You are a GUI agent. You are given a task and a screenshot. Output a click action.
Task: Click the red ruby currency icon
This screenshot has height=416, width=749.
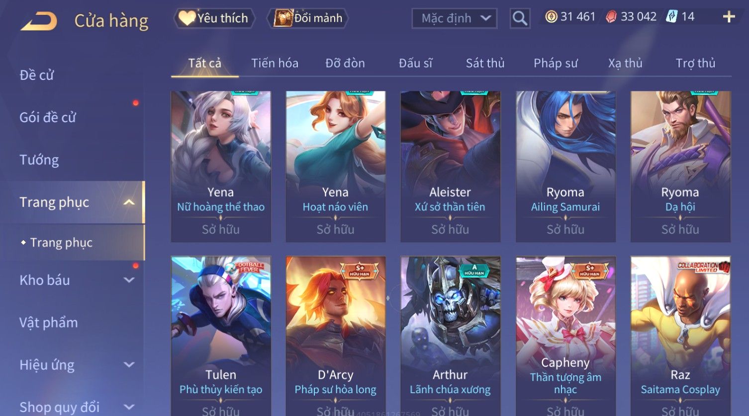pos(611,17)
